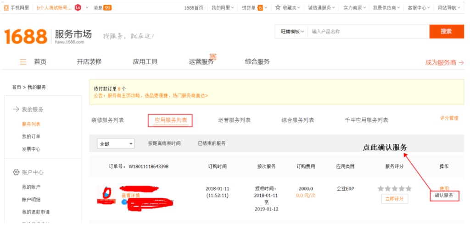Sort by 按距离结束时间
This screenshot has height=229, width=470.
(x=164, y=143)
